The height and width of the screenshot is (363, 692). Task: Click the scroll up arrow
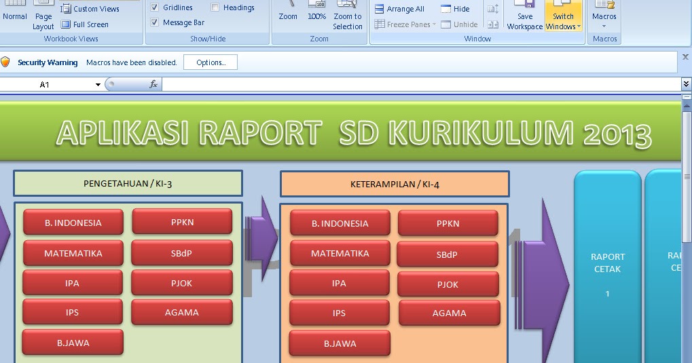tap(687, 106)
